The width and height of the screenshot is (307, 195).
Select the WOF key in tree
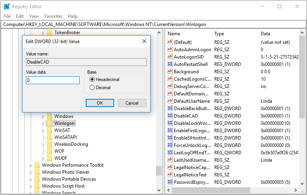pyautogui.click(x=59, y=151)
